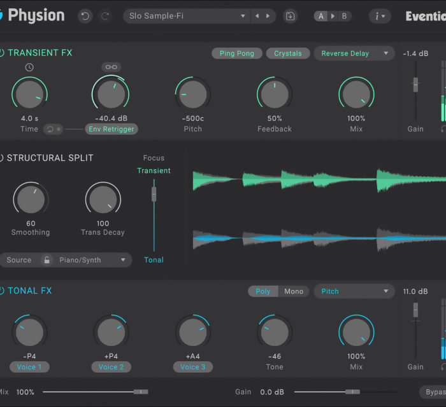Click the 4.0 s time value
446x407 pixels.
tap(29, 118)
